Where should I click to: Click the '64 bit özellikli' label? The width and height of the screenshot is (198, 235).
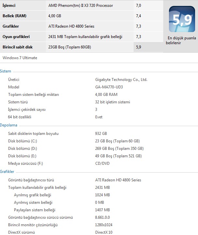tap(20, 117)
